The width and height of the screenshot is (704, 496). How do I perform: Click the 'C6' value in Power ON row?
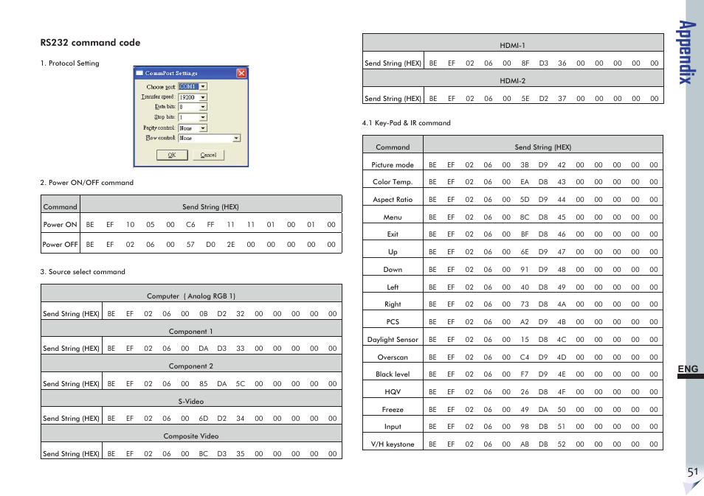190,225
